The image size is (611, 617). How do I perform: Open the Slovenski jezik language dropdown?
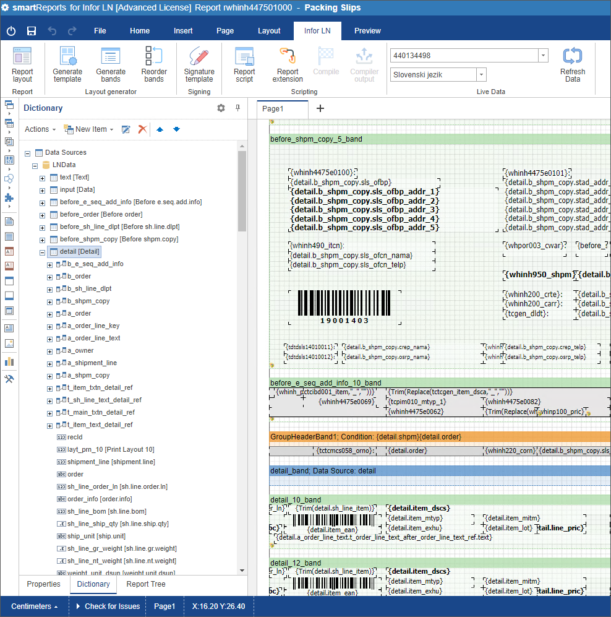coord(481,74)
